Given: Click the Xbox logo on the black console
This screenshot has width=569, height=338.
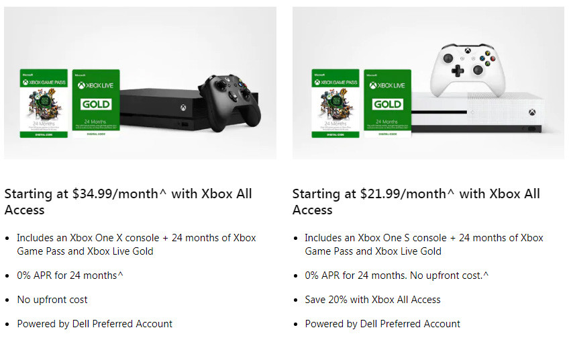Looking at the screenshot, I should (184, 108).
